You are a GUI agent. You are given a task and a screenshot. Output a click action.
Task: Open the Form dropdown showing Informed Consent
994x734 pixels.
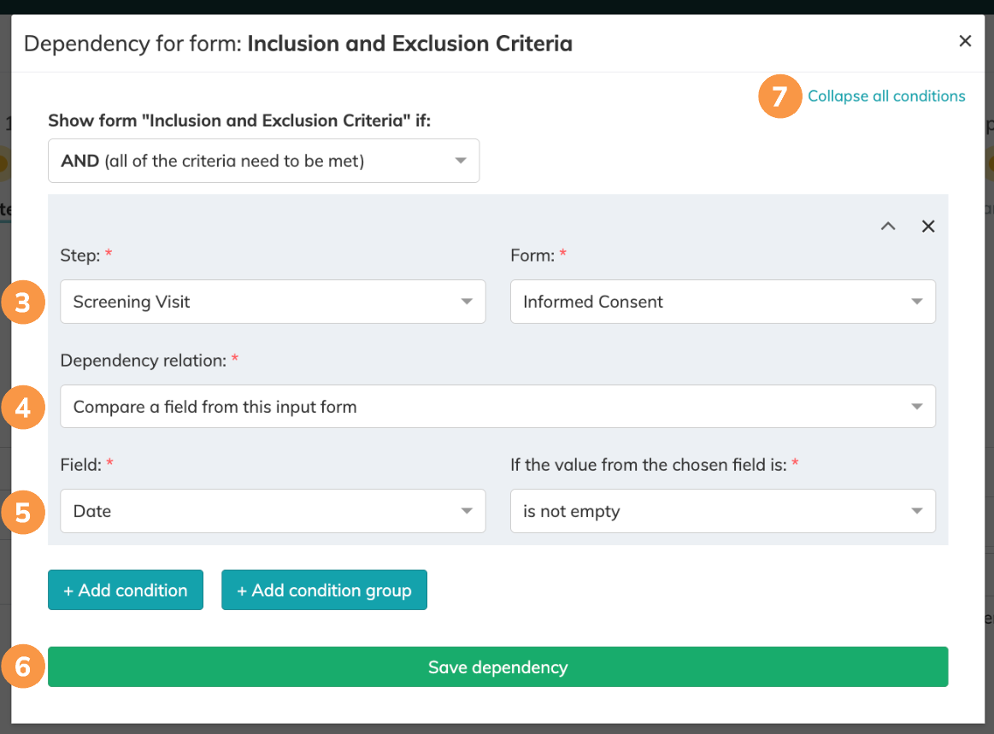pyautogui.click(x=722, y=302)
